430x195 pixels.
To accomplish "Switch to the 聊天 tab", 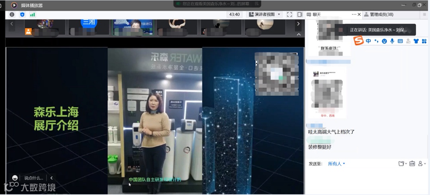I will [314, 14].
